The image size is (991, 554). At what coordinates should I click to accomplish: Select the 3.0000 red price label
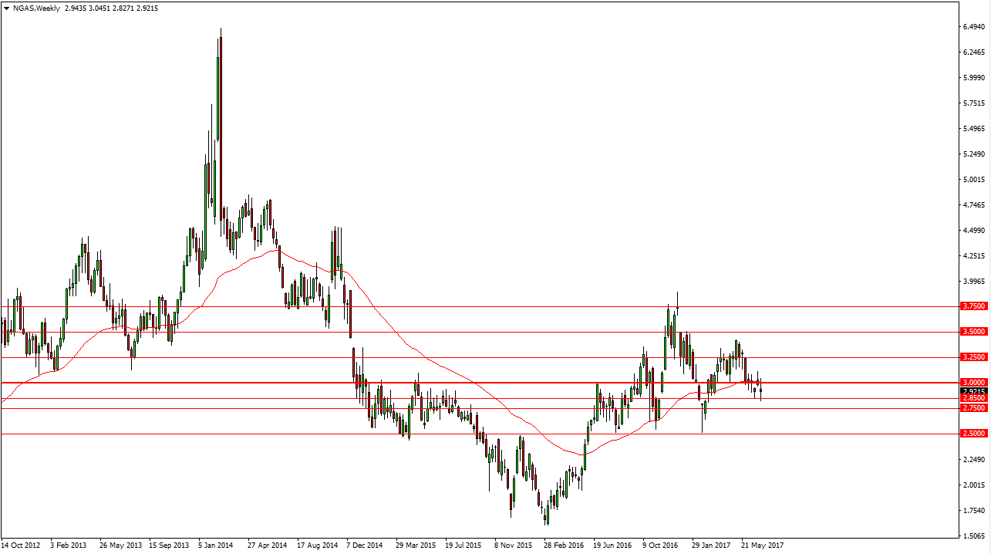974,383
